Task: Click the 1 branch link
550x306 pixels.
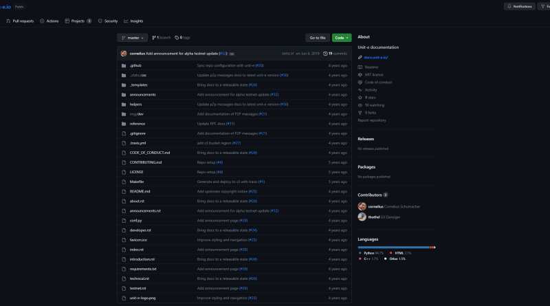Action: pyautogui.click(x=162, y=38)
